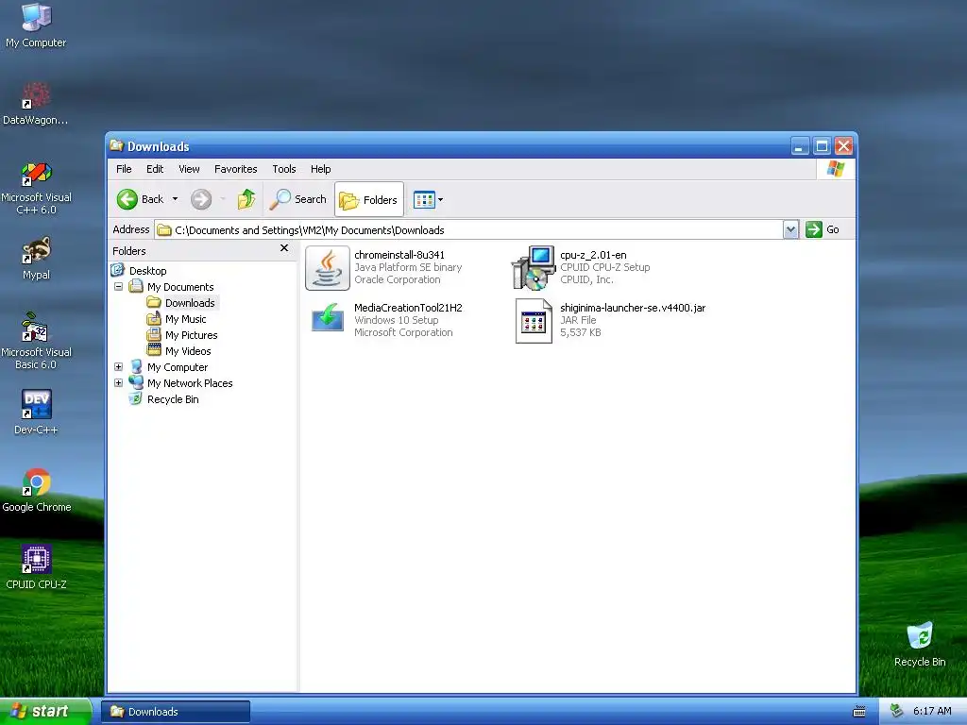Minimize the Downloads window
The height and width of the screenshot is (725, 967).
coord(800,146)
